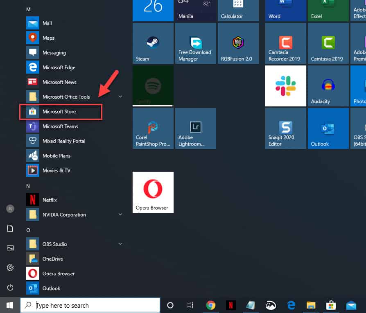Open File Explorer on the taskbar

pyautogui.click(x=311, y=305)
